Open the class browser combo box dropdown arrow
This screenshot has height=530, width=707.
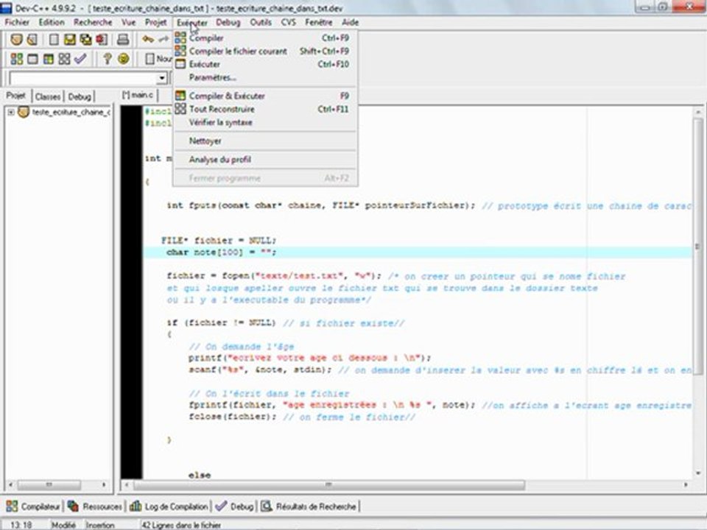[x=162, y=79]
